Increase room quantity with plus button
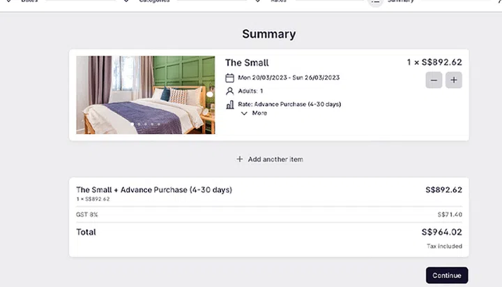502x287 pixels. (454, 80)
